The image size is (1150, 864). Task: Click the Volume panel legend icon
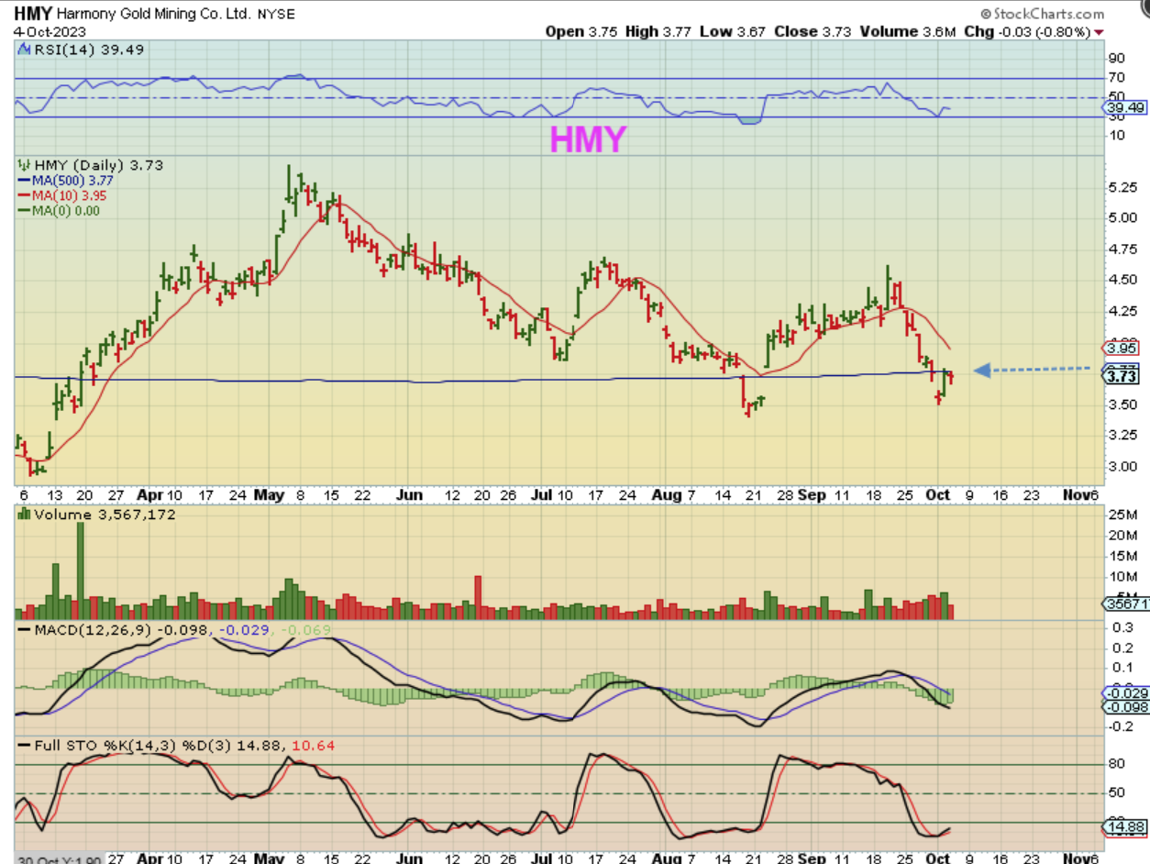click(x=24, y=515)
